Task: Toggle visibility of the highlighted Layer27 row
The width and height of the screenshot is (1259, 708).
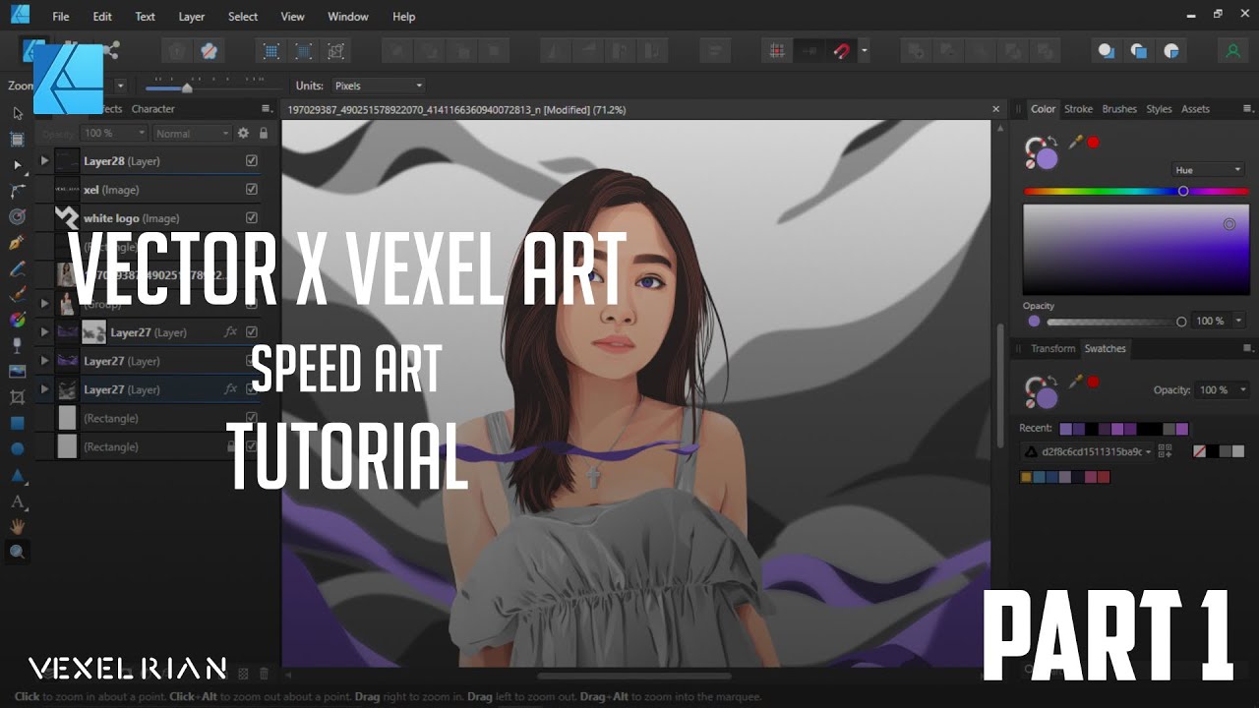Action: [252, 389]
